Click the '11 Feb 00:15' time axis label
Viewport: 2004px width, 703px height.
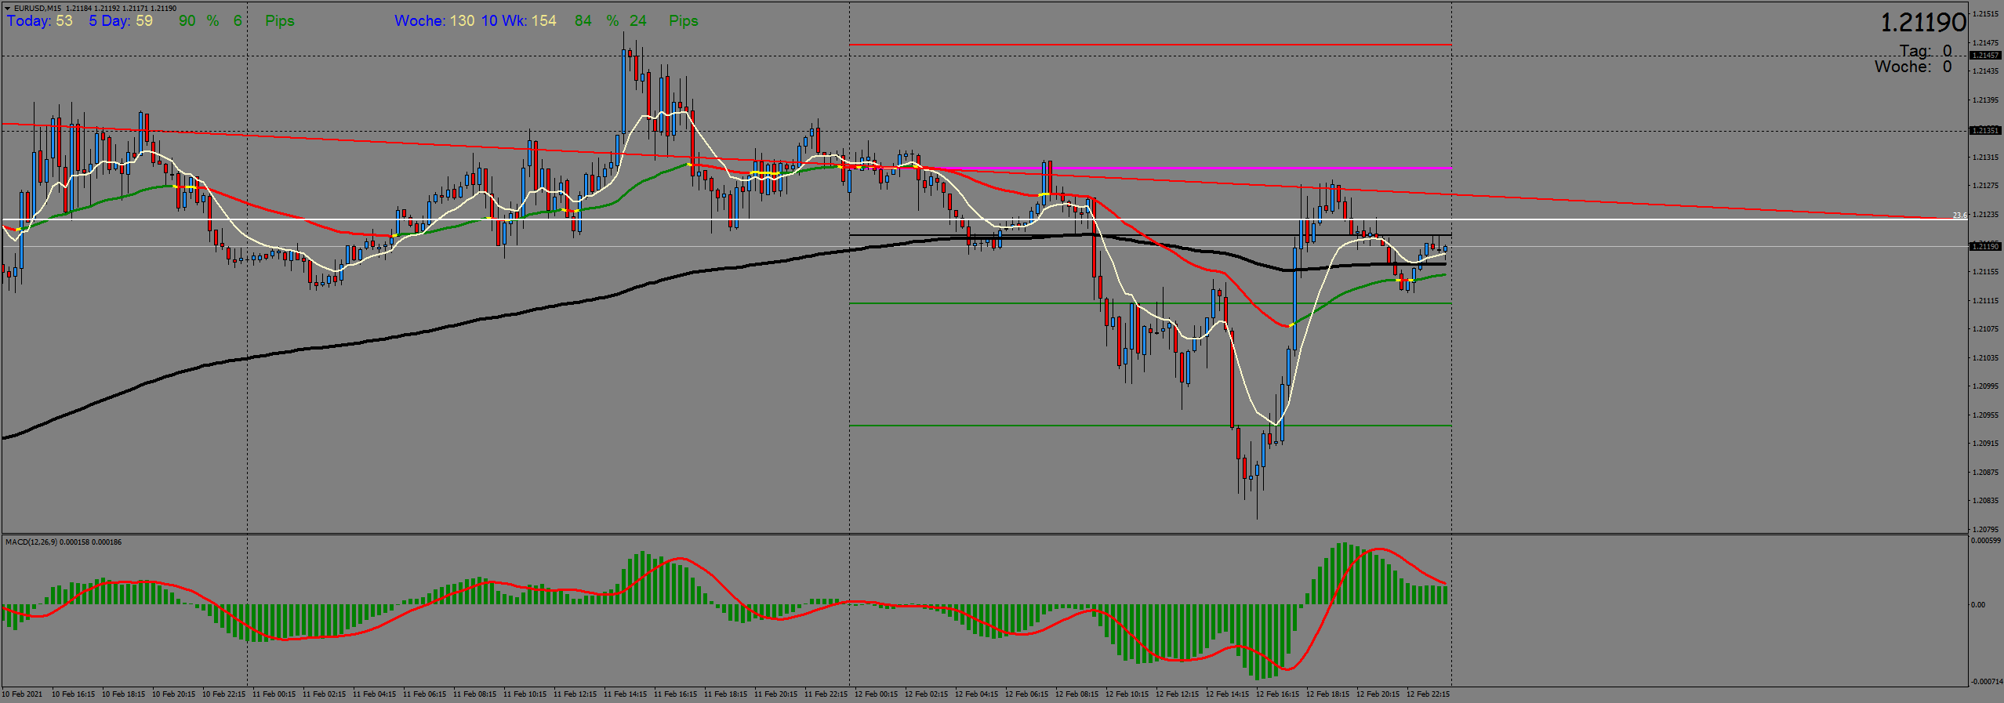point(274,694)
